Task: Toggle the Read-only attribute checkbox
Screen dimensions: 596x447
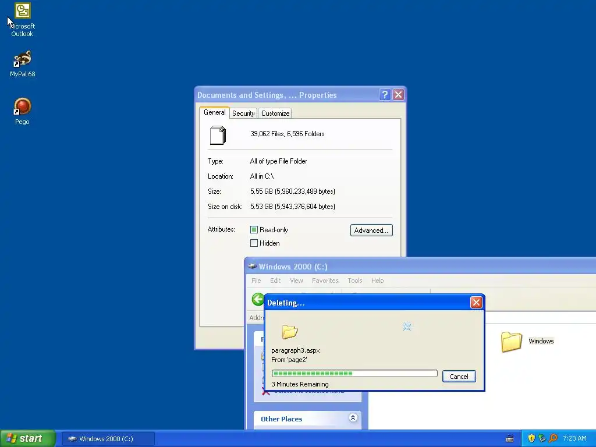Action: tap(254, 229)
